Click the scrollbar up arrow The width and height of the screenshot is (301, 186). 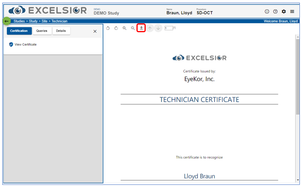click(x=298, y=37)
